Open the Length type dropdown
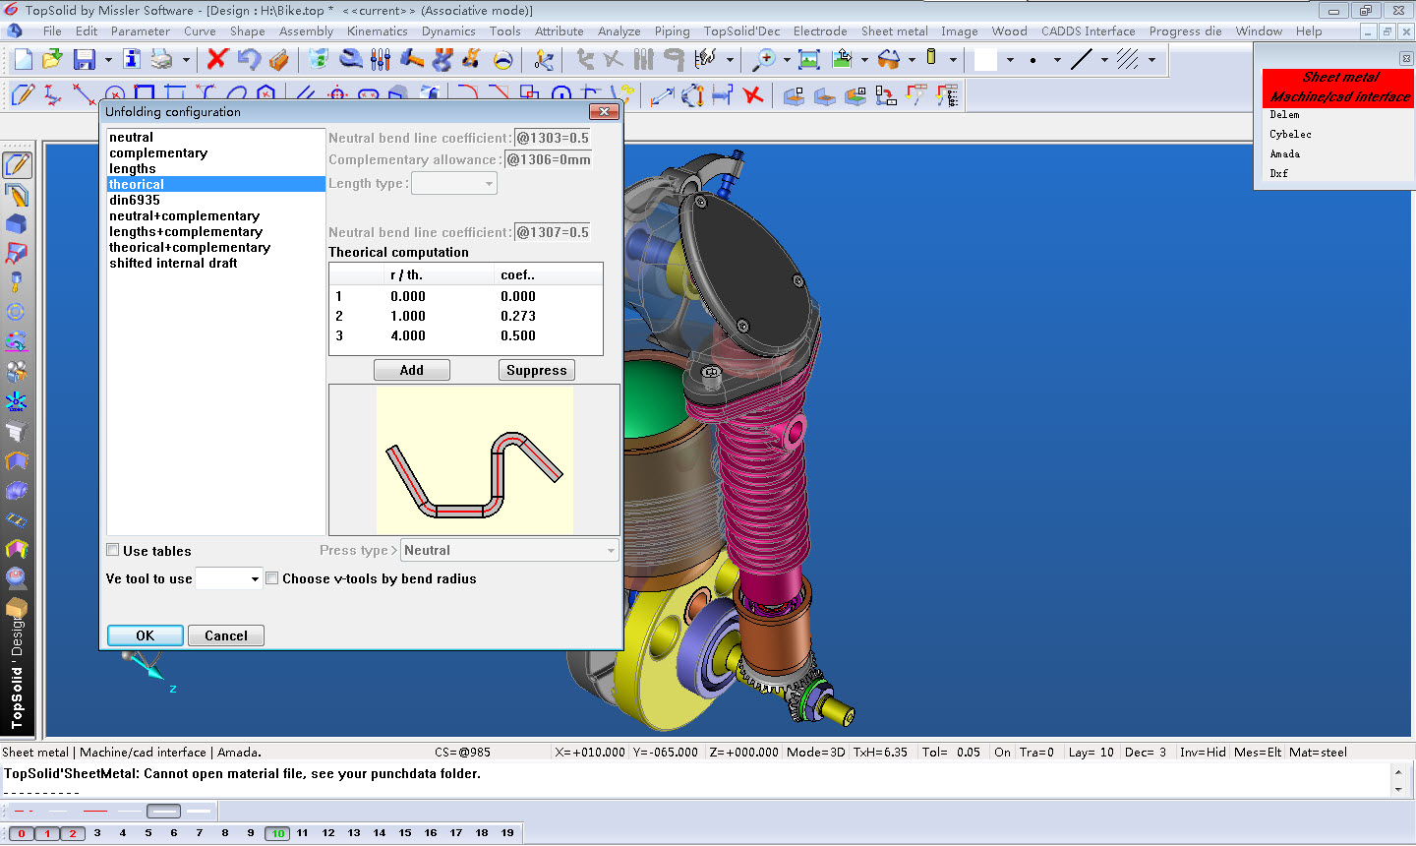 coord(454,183)
